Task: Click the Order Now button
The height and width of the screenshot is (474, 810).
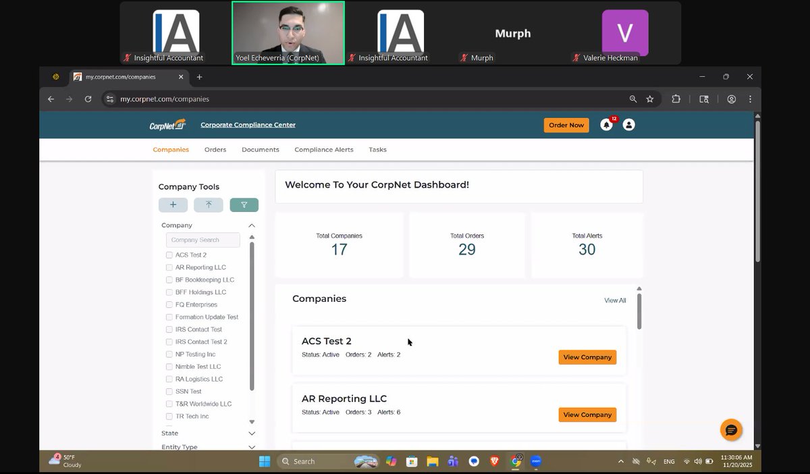Action: tap(566, 124)
